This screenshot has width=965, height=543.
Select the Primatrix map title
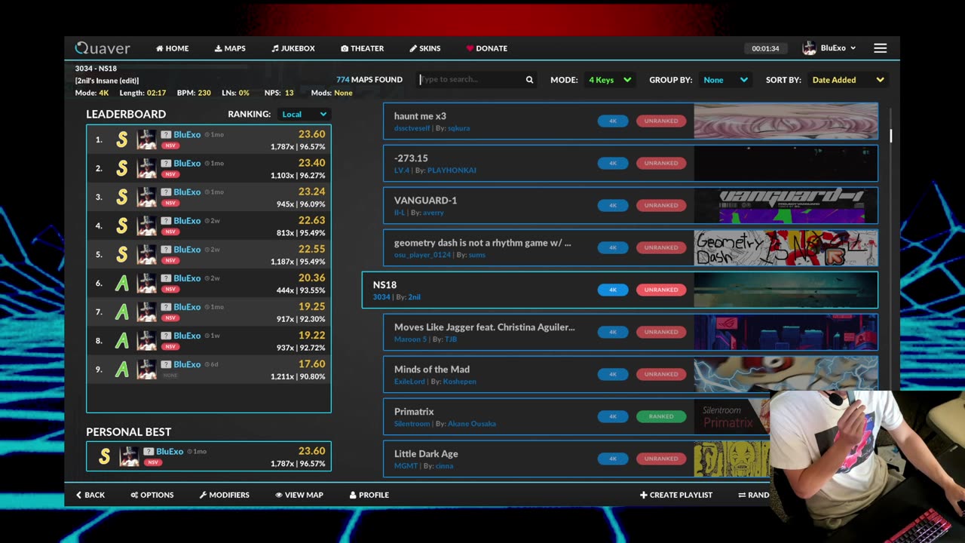tap(414, 412)
